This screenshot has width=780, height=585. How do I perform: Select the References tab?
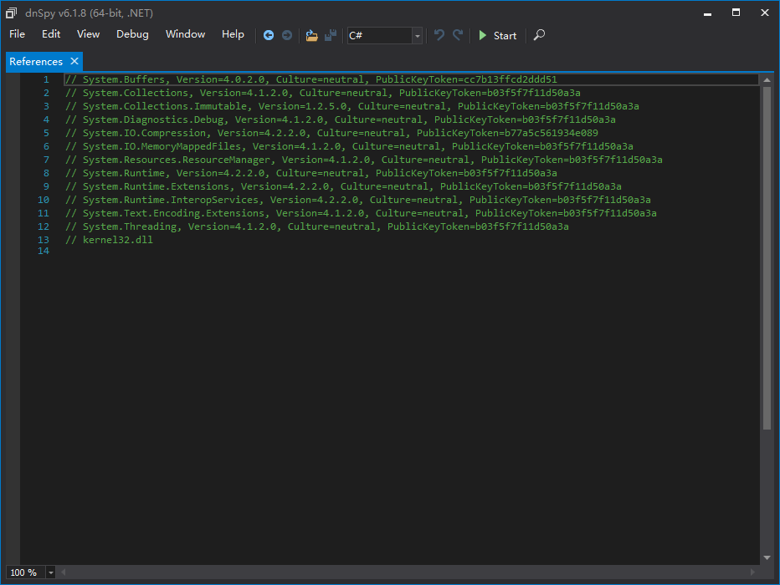(35, 61)
